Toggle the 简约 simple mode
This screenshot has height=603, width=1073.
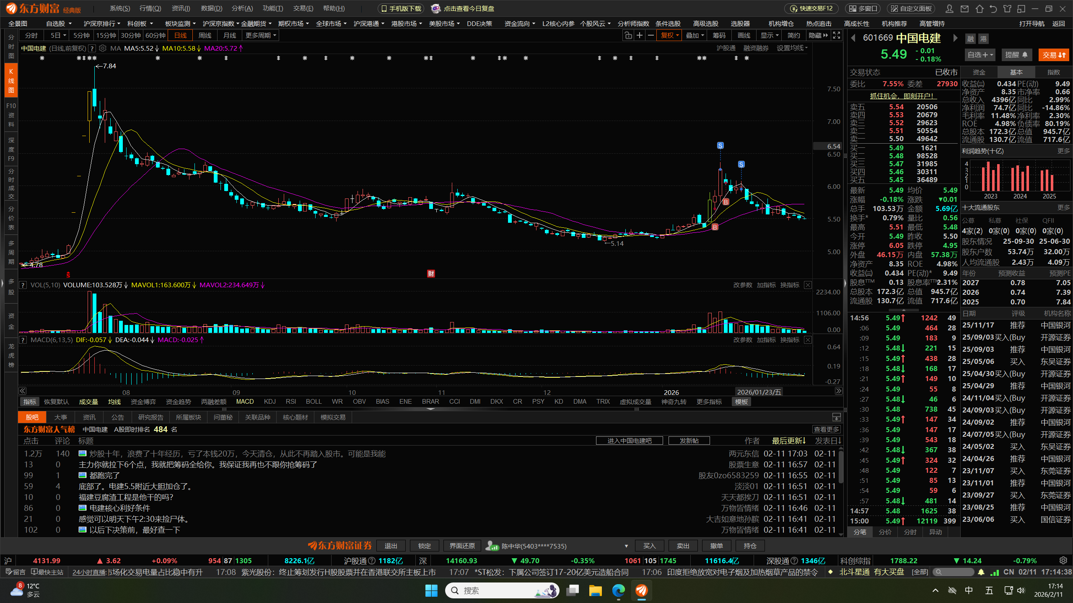(x=793, y=36)
